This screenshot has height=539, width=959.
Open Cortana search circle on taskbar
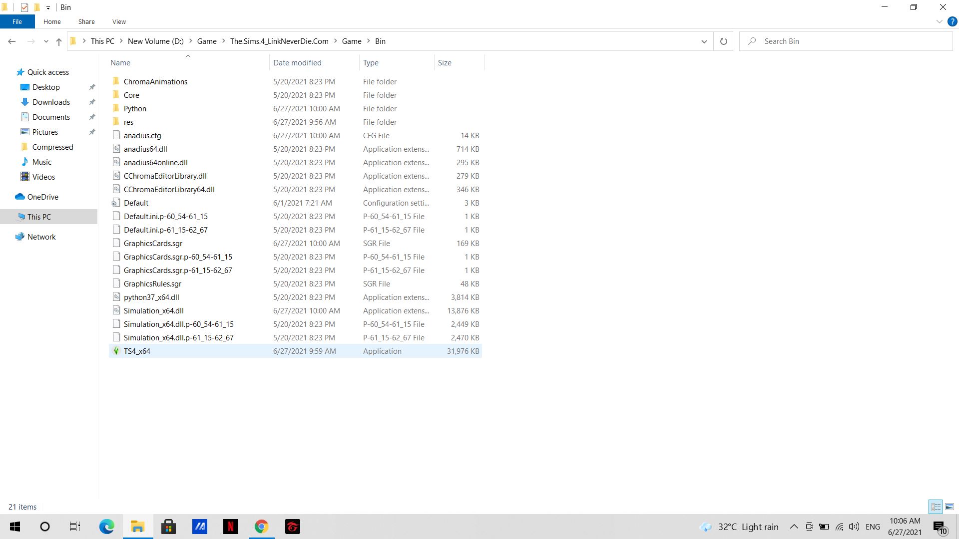[x=45, y=527]
